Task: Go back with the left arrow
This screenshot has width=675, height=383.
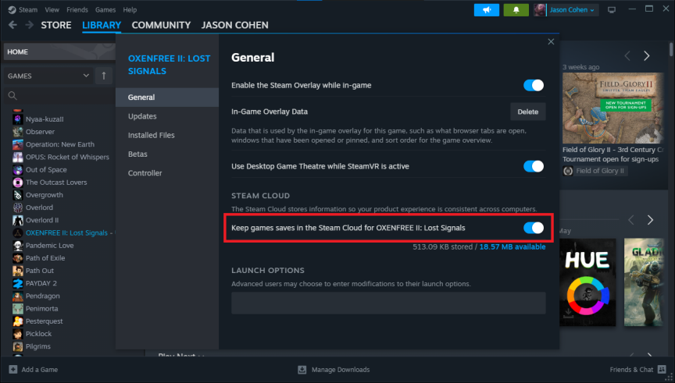Action: (12, 25)
